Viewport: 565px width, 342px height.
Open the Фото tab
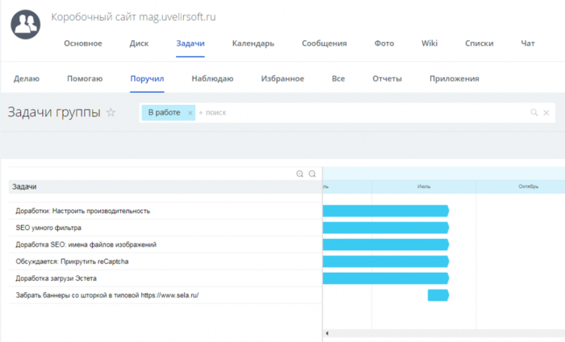(x=384, y=44)
